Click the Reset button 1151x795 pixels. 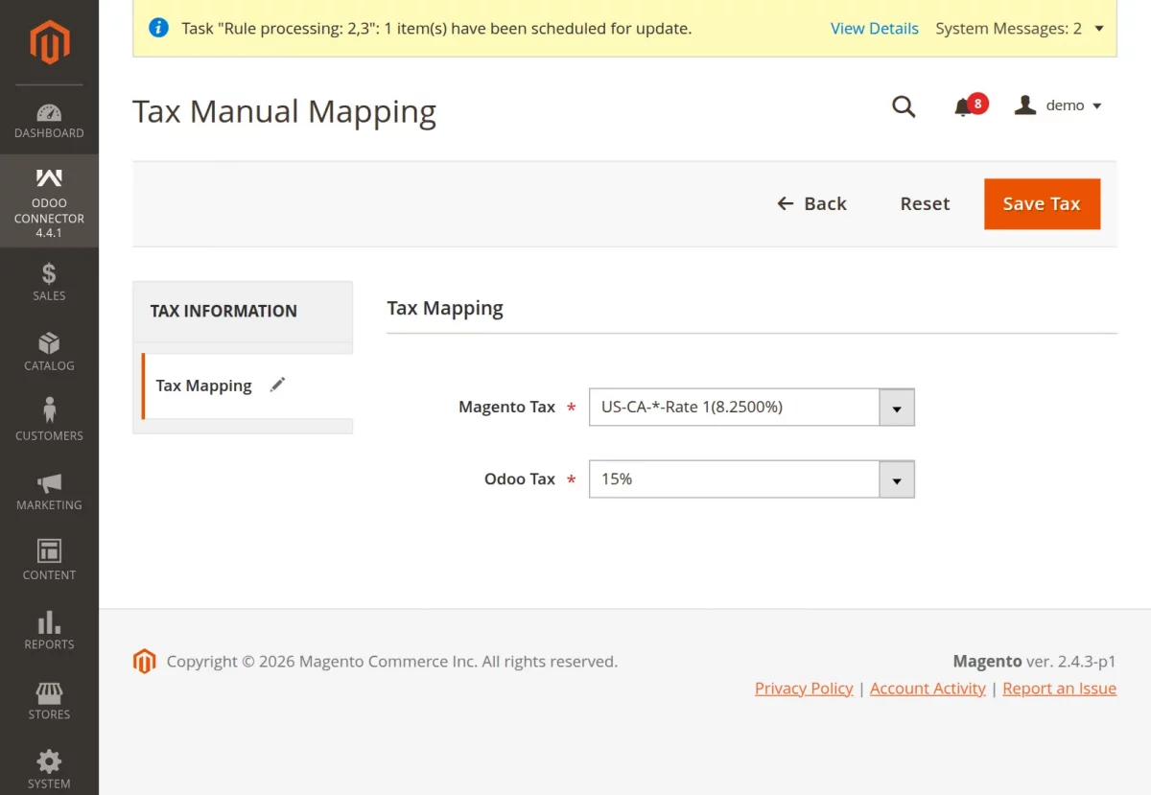[925, 203]
